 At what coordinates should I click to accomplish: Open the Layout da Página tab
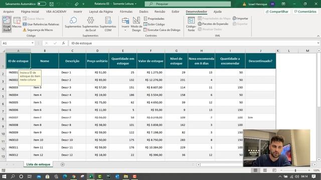click(101, 11)
